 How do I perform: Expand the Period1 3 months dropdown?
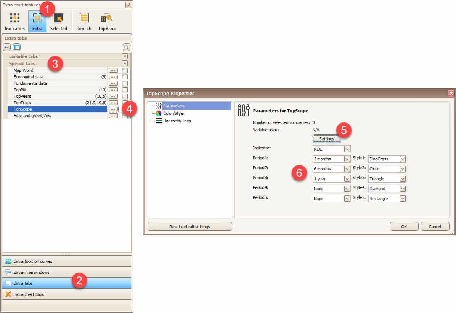click(x=347, y=159)
